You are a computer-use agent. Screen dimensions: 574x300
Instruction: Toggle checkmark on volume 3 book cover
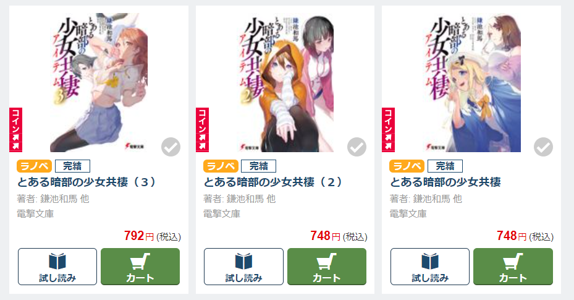pyautogui.click(x=171, y=147)
